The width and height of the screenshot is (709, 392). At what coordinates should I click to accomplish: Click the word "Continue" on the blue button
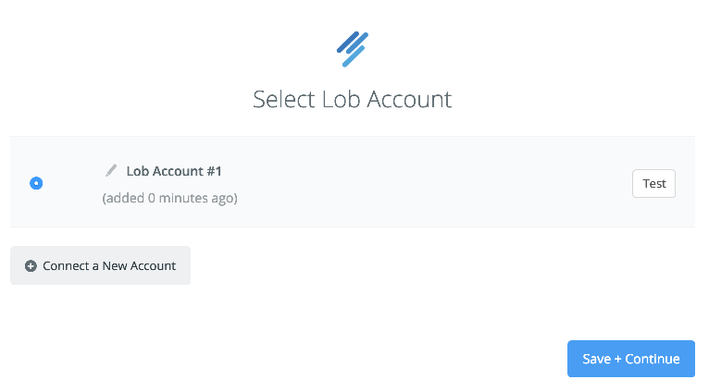(652, 359)
